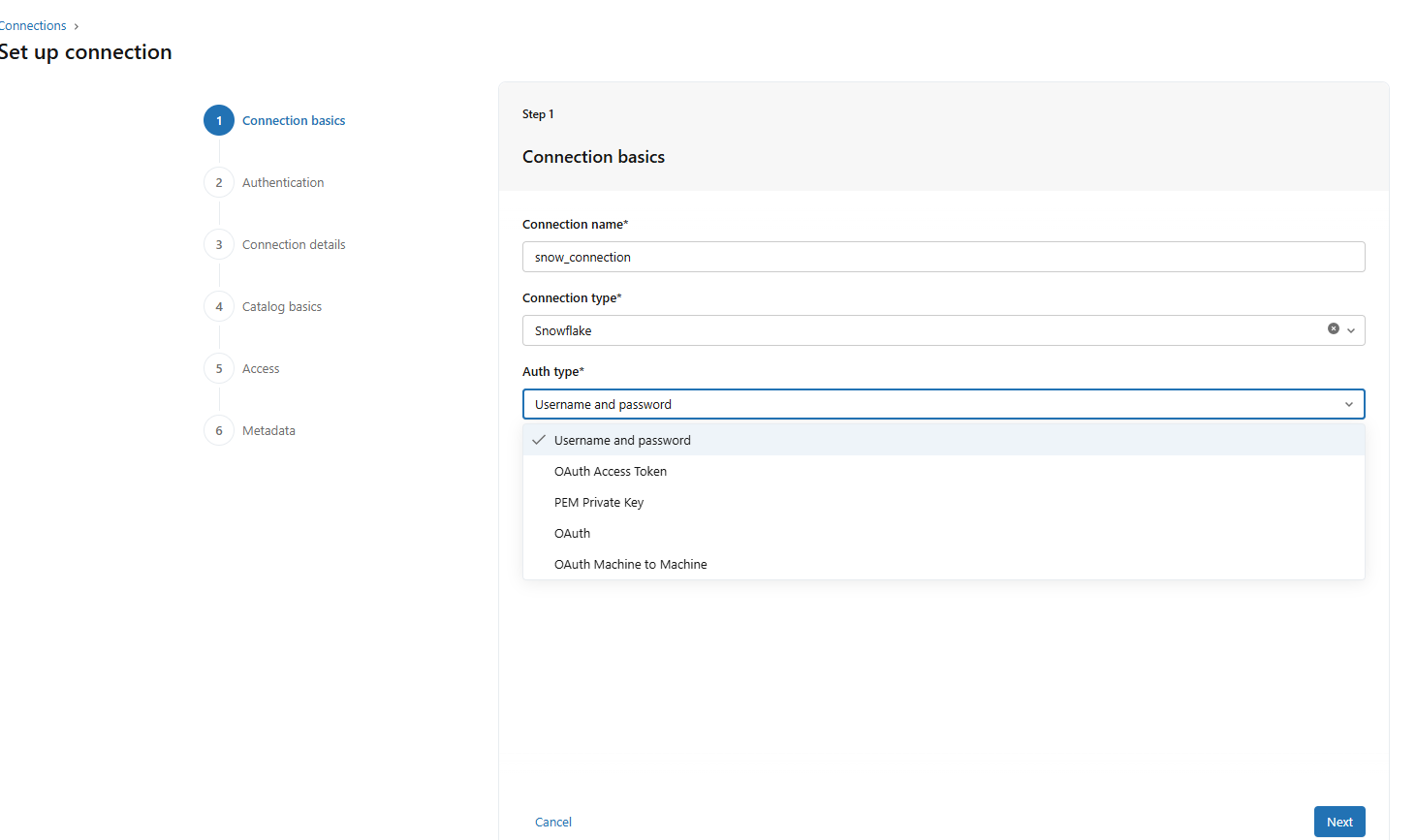Viewport: 1416px width, 840px height.
Task: Expand the Connection type dropdown chevron
Action: point(1351,330)
